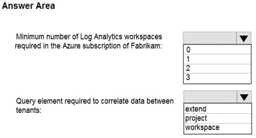The width and height of the screenshot is (256, 138).
Task: Click the words 'Log Analytics' in the label
Action: coord(101,37)
